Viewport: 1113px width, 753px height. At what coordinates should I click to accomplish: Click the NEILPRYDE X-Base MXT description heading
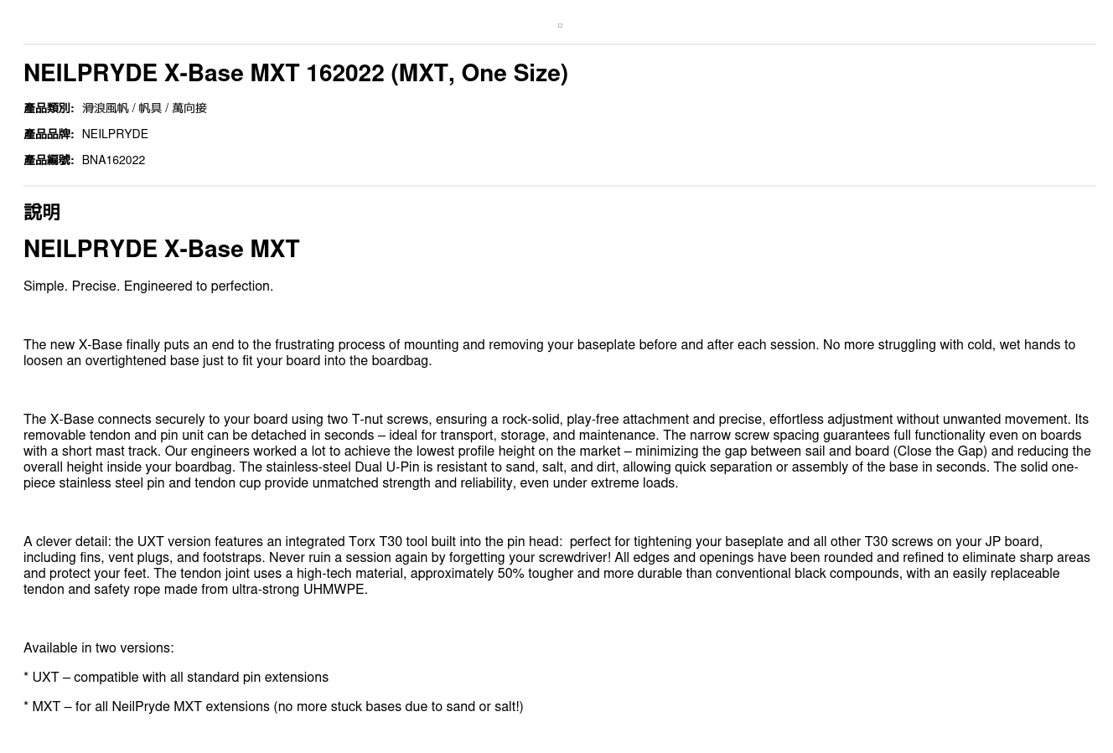162,250
